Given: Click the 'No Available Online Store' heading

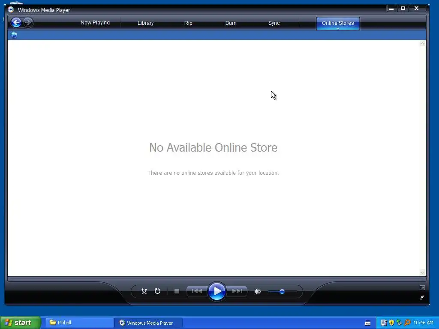Looking at the screenshot, I should (213, 147).
